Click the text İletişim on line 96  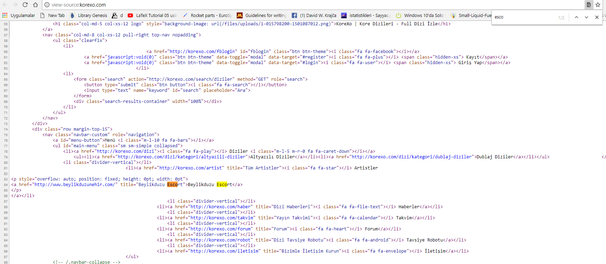(435, 251)
